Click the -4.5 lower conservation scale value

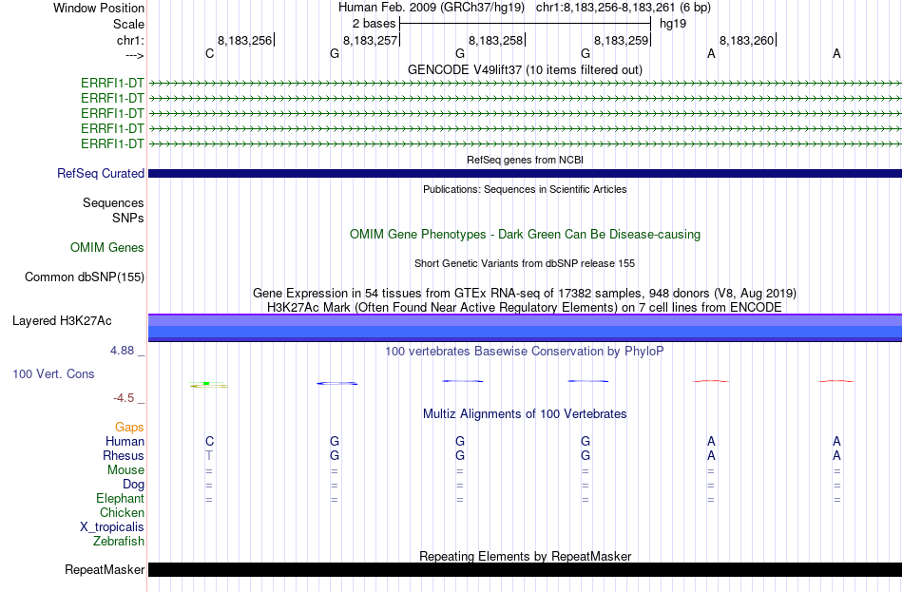(x=124, y=398)
